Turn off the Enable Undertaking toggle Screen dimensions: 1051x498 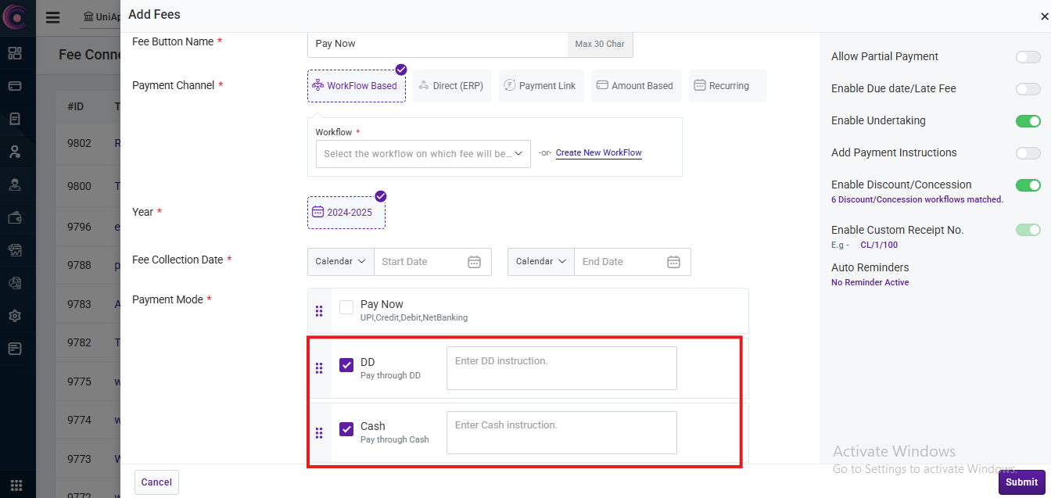click(1028, 121)
